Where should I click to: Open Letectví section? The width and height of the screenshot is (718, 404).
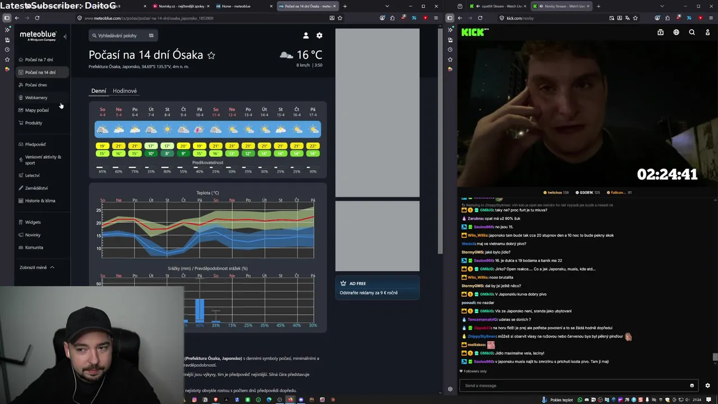[x=32, y=176]
